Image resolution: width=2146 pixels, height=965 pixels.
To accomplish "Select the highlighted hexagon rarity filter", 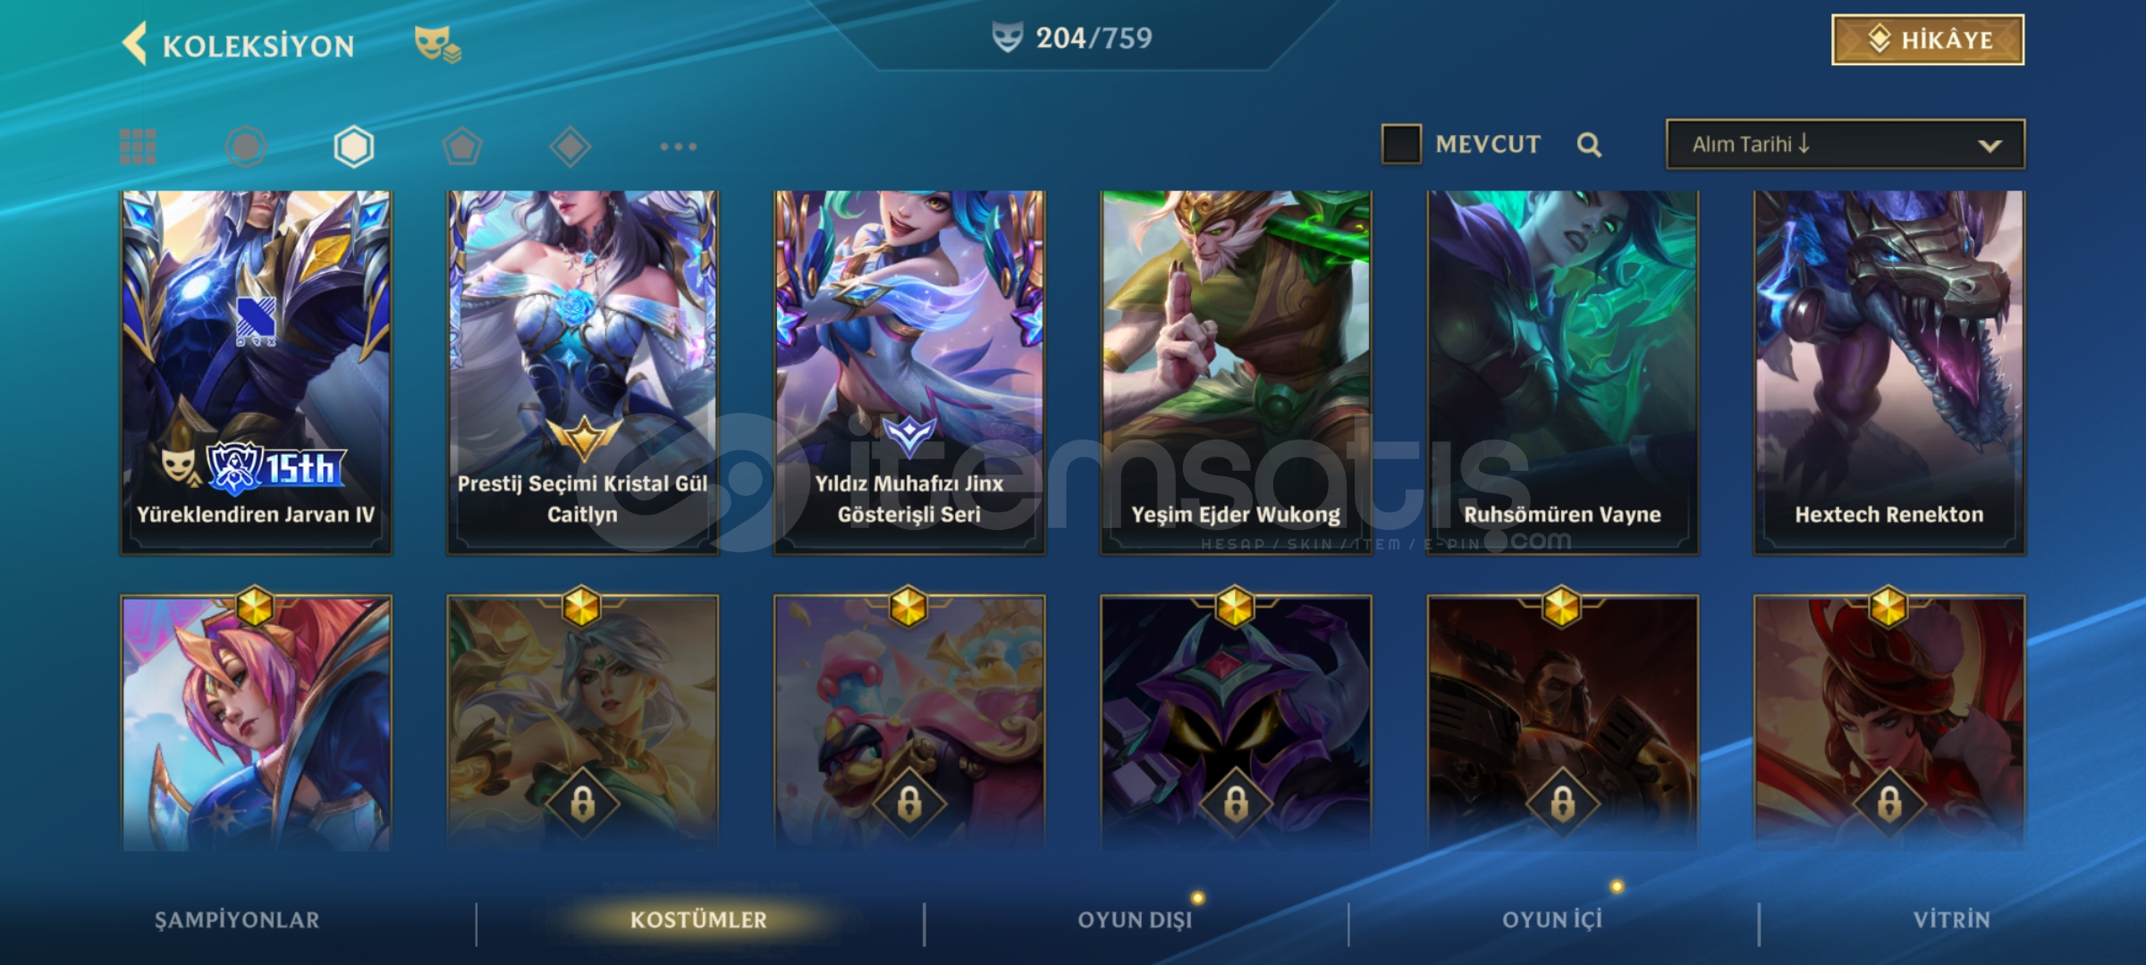I will click(x=354, y=147).
